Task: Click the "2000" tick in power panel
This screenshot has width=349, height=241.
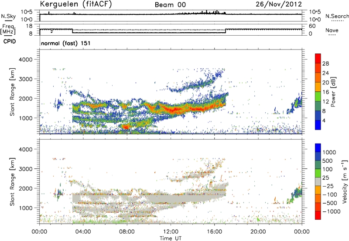Action: pyautogui.click(x=26, y=98)
